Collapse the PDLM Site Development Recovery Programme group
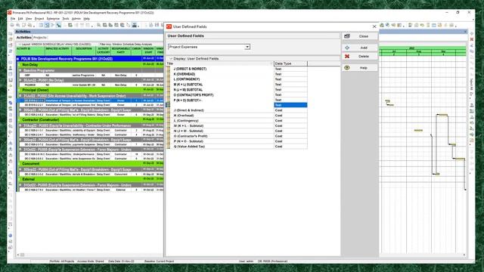This screenshot has width=484, height=272. pyautogui.click(x=18, y=59)
